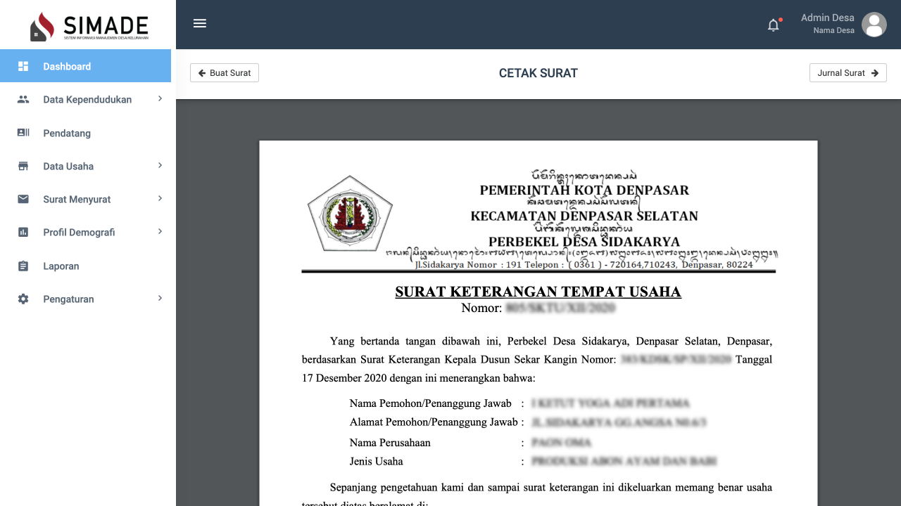Expand the Profil Demografi chevron
The height and width of the screenshot is (506, 901).
tap(160, 232)
